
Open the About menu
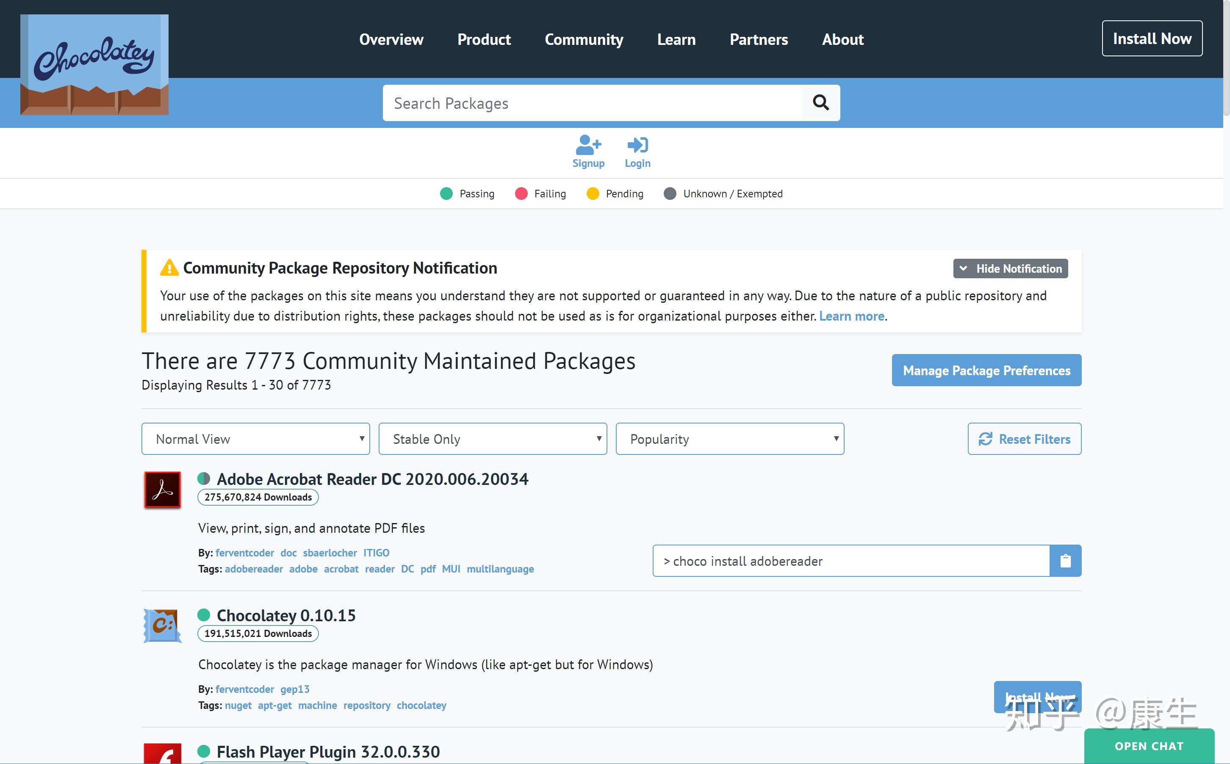843,39
